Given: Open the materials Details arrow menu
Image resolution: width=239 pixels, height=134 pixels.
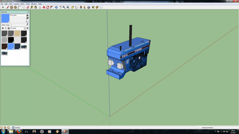Looking at the screenshot, I should [27, 28].
